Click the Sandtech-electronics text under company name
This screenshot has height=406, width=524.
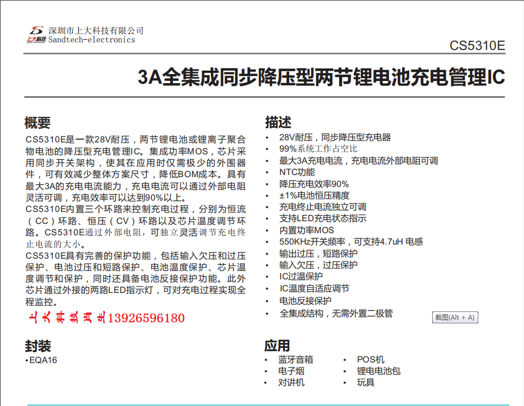click(x=91, y=40)
